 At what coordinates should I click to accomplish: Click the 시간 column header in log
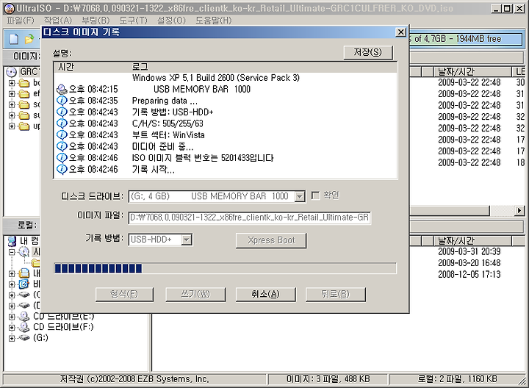coord(93,67)
